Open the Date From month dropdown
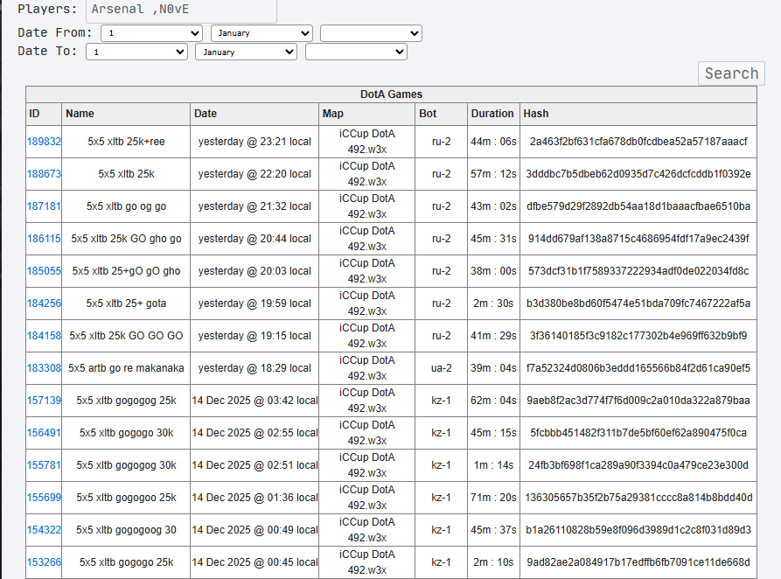 [261, 33]
